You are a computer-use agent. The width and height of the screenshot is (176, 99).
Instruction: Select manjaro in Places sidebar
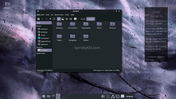pos(44,29)
